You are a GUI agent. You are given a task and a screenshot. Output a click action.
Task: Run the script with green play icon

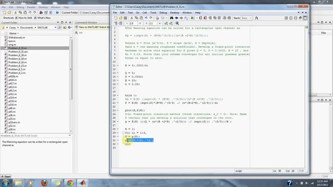[x=193, y=18]
